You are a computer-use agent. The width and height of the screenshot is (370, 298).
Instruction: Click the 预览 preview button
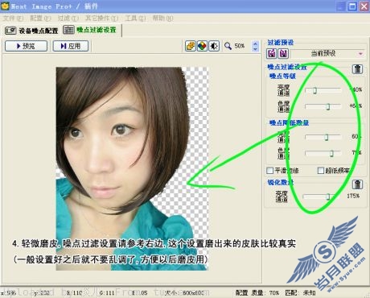click(26, 46)
